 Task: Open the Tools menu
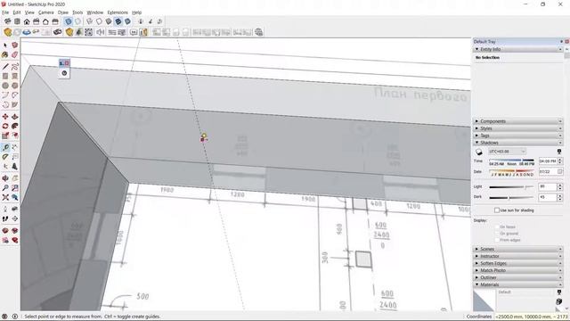(x=77, y=12)
